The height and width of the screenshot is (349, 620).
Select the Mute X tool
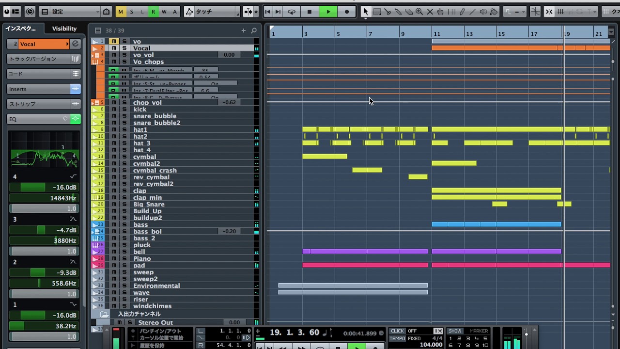pyautogui.click(x=430, y=12)
